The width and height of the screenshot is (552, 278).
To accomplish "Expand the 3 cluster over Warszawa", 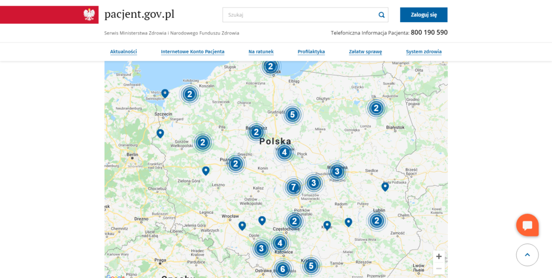I will [x=337, y=172].
